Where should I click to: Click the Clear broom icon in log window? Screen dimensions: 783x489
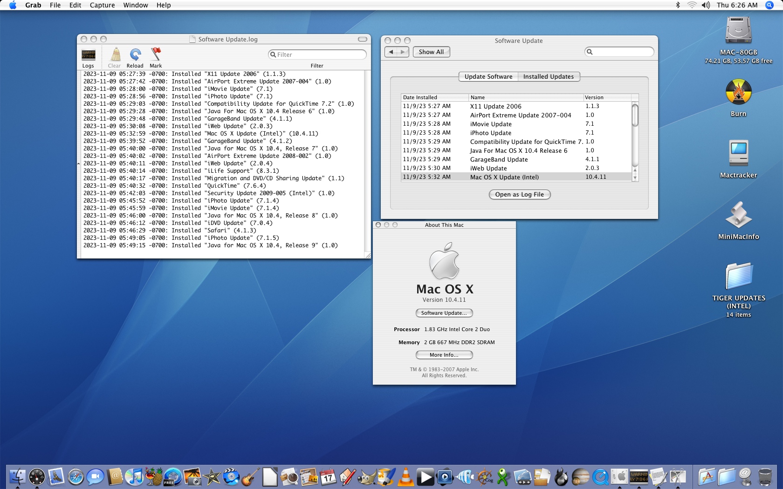pos(115,58)
